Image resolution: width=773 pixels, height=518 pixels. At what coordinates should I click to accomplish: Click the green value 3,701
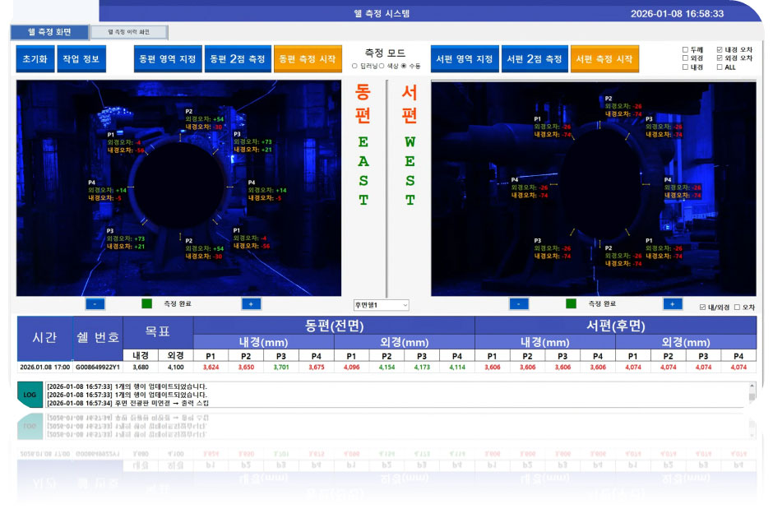(281, 368)
